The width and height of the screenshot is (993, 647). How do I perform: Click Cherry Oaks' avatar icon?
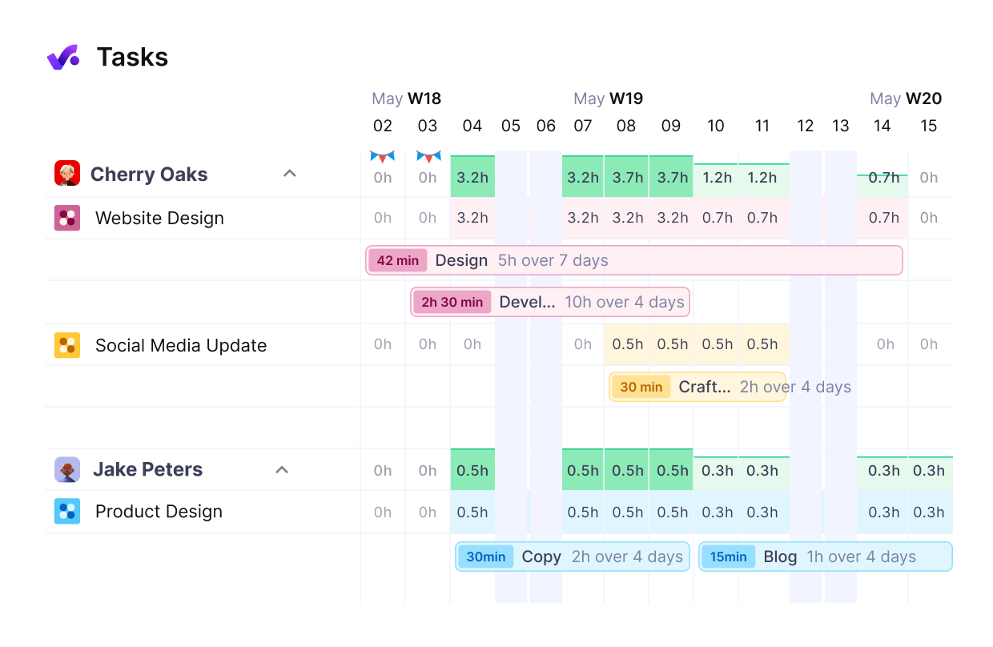(67, 173)
